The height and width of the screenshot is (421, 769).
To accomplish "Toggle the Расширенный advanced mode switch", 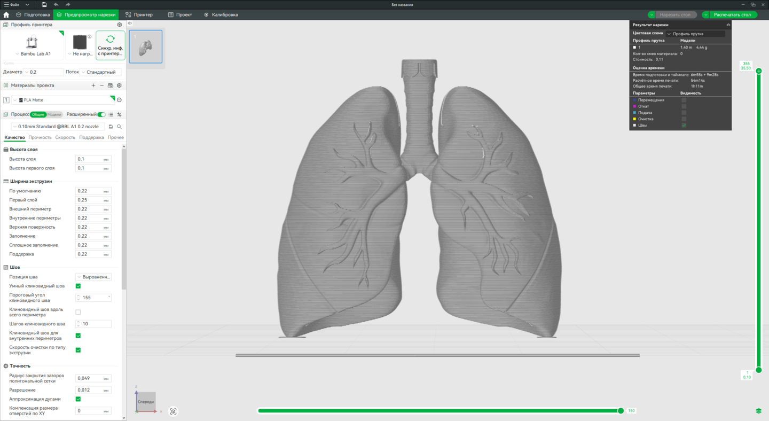I will [x=101, y=114].
